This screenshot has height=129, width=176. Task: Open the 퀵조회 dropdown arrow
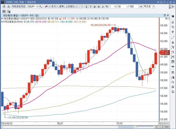(x=153, y=6)
